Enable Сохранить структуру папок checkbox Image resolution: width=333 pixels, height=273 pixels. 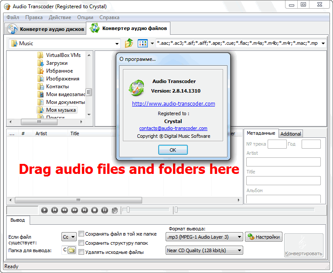[81, 243]
